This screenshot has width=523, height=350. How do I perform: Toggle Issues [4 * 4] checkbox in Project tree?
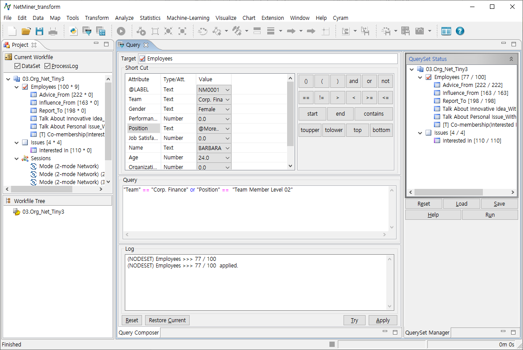pos(25,142)
